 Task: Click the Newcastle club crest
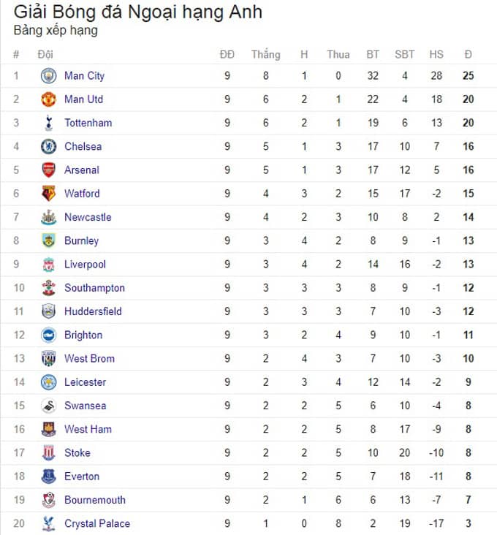coord(48,217)
